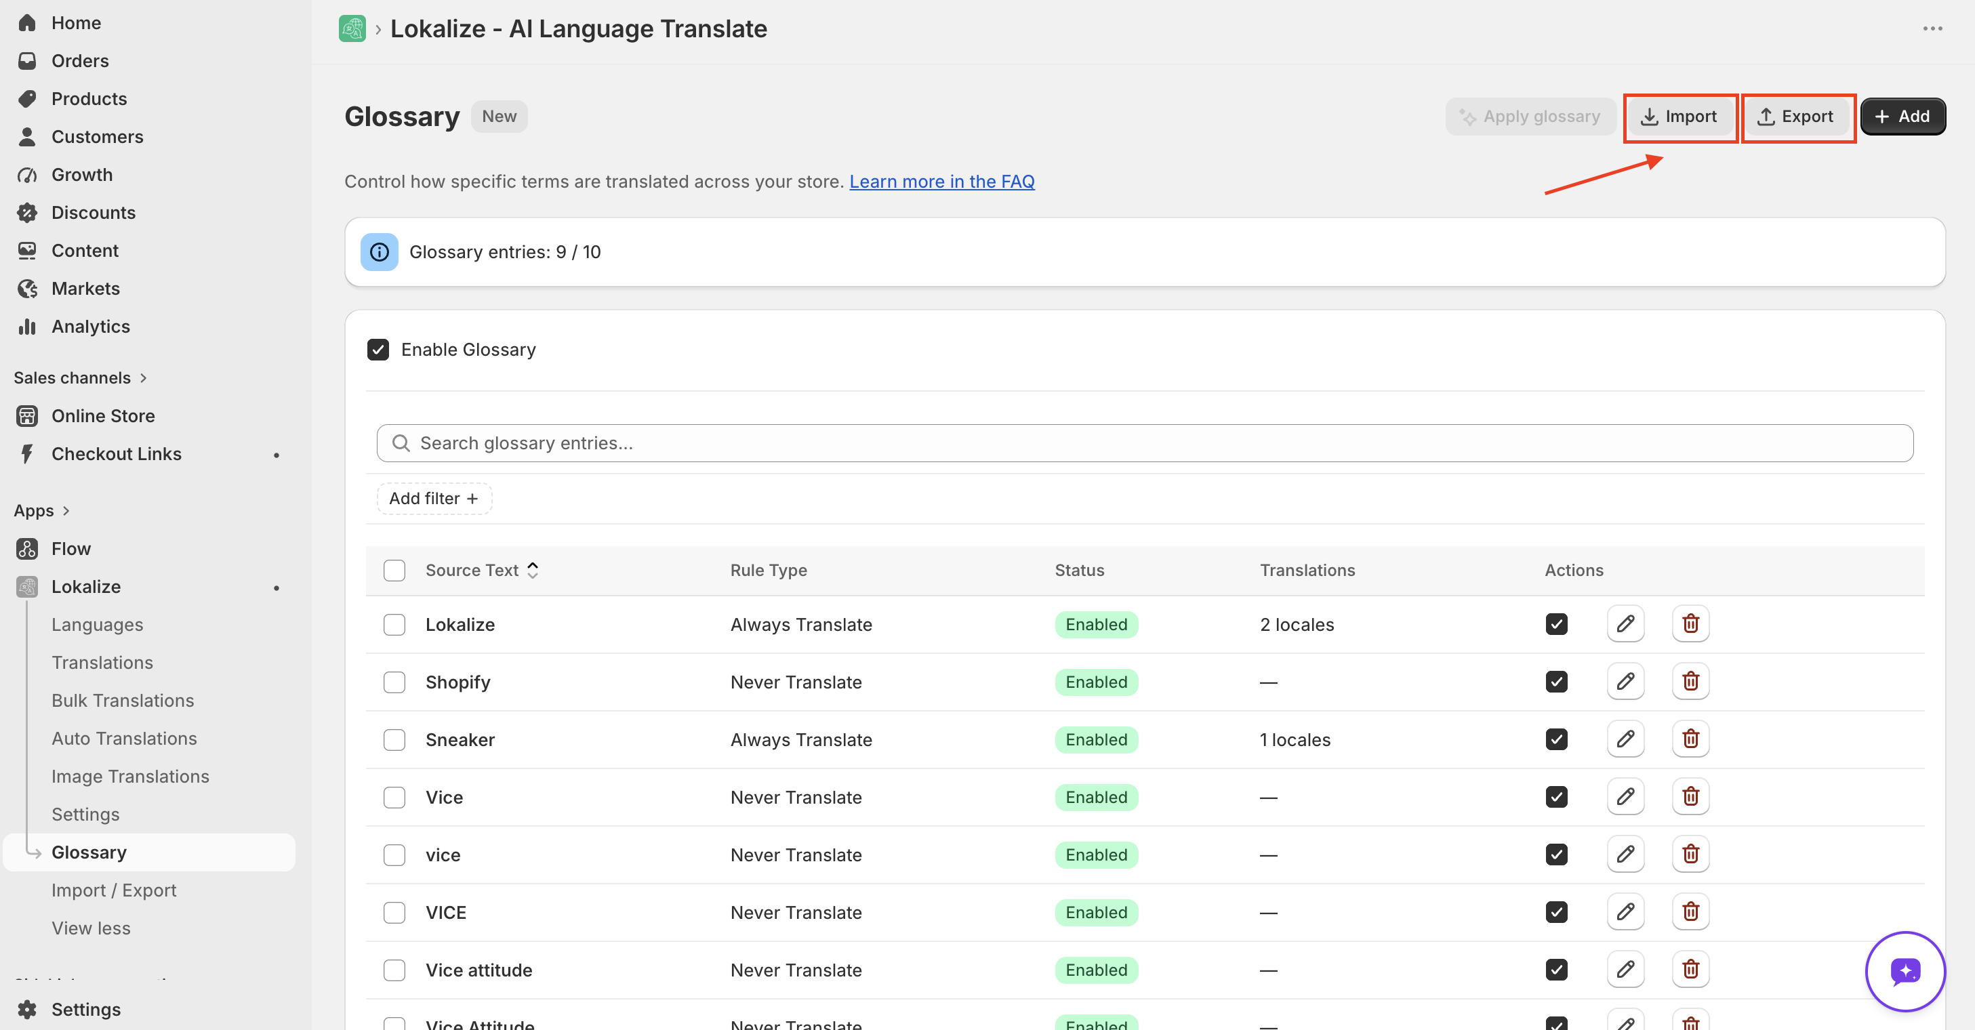Expand the Apps section chevron
Image resolution: width=1975 pixels, height=1030 pixels.
66,510
